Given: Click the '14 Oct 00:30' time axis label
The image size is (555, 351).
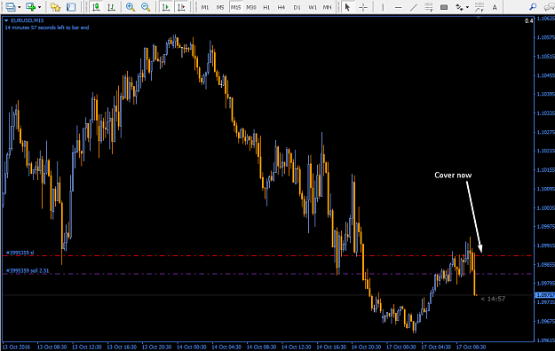Looking at the screenshot, I should (x=192, y=347).
